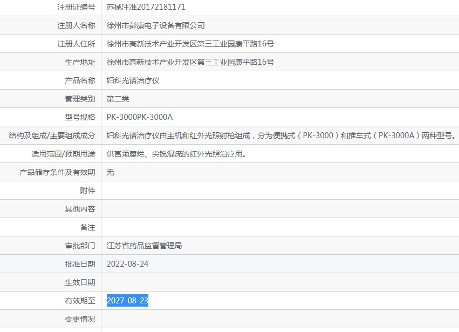
Task: Click the address value in 生产地址 row
Action: click(x=190, y=62)
